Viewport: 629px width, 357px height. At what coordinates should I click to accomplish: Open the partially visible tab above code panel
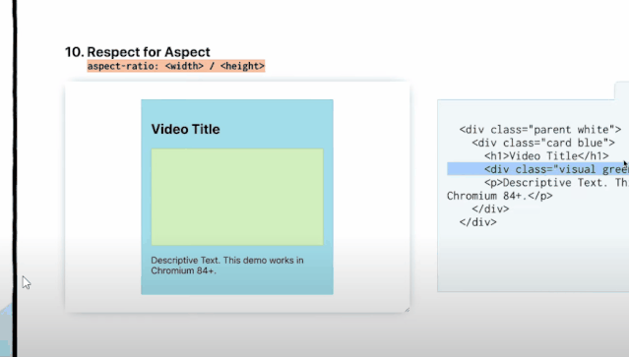pos(622,90)
